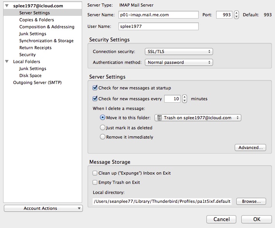Viewport: 275px width, 228px height.
Task: Cancel the account settings dialog
Action: (x=221, y=219)
